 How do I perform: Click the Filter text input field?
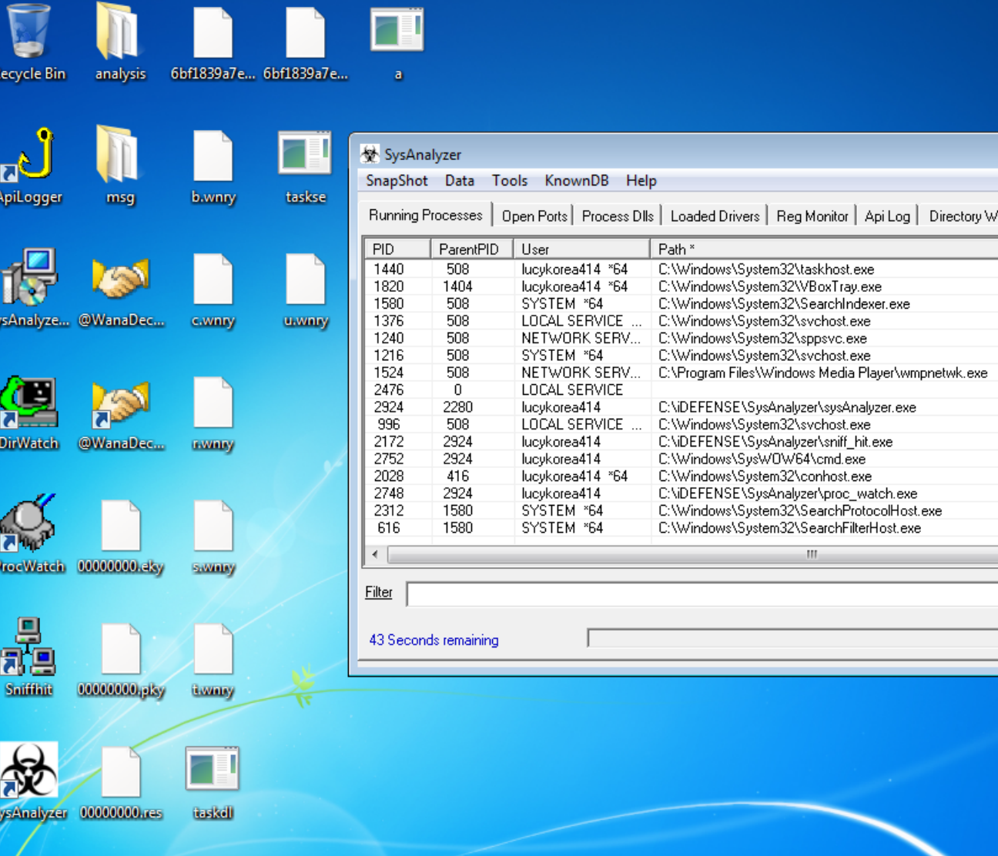pyautogui.click(x=702, y=594)
